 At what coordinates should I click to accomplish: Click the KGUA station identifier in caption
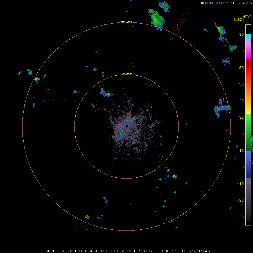click(164, 251)
